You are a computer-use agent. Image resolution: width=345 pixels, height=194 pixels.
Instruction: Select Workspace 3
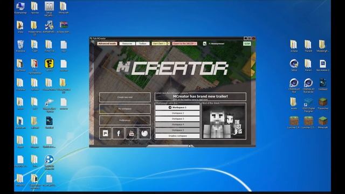[x=177, y=119]
